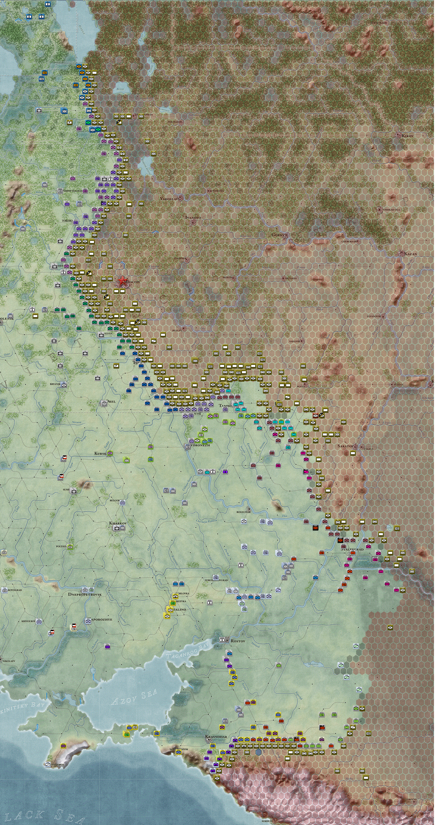The width and height of the screenshot is (448, 825).
Task: Click the Vladimir city label
Action: click(x=180, y=258)
